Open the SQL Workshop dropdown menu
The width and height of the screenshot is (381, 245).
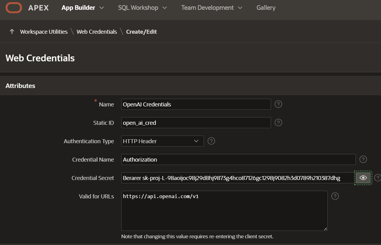coord(142,7)
